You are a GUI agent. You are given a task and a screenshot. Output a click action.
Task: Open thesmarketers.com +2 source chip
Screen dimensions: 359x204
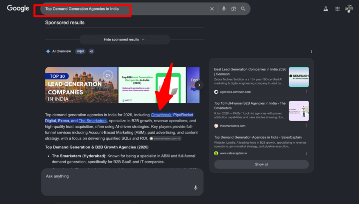pyautogui.click(x=166, y=139)
